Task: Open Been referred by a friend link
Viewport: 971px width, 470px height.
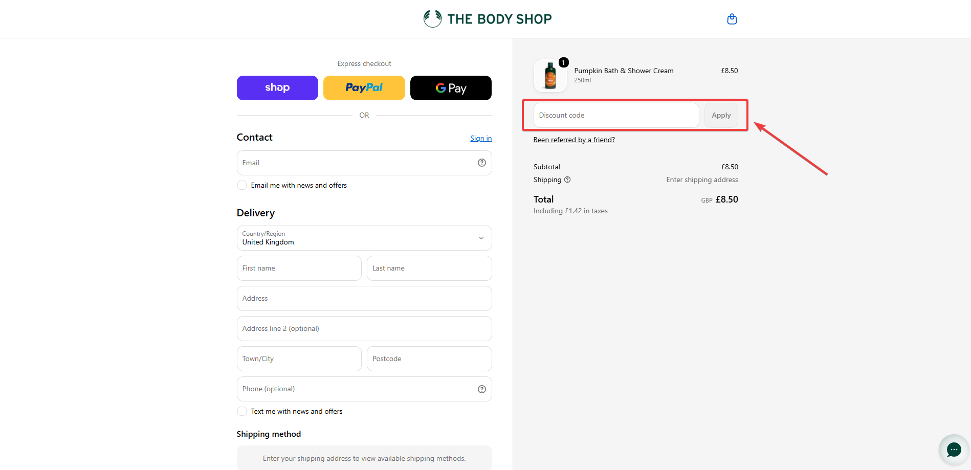Action: pos(574,140)
